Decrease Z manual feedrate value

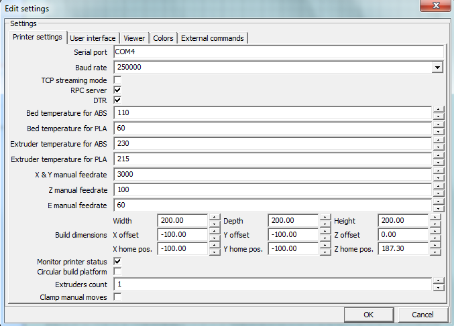[438, 193]
